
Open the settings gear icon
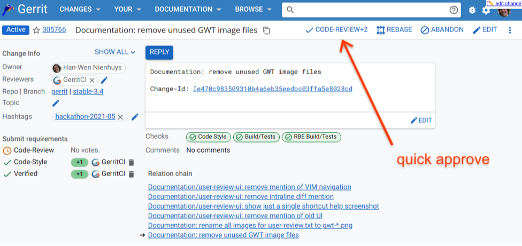pos(486,10)
